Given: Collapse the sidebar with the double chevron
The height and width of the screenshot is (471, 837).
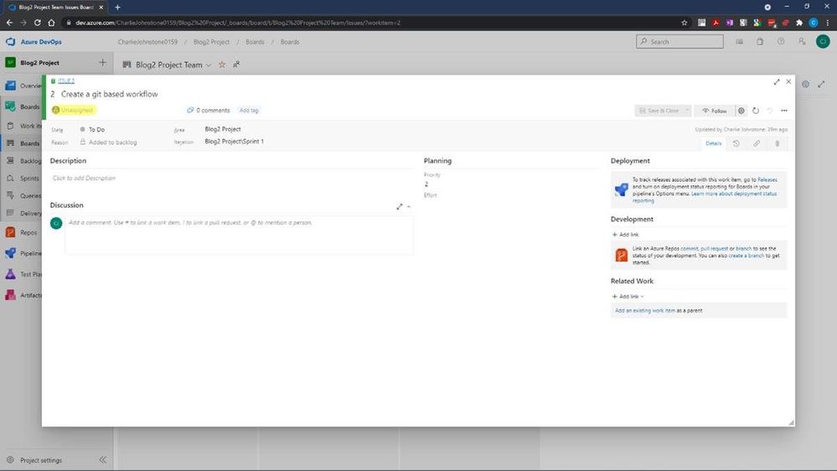Looking at the screenshot, I should click(102, 460).
